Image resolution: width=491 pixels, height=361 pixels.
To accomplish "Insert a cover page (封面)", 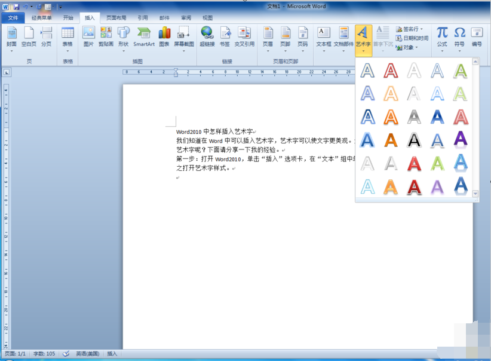I will [11, 38].
